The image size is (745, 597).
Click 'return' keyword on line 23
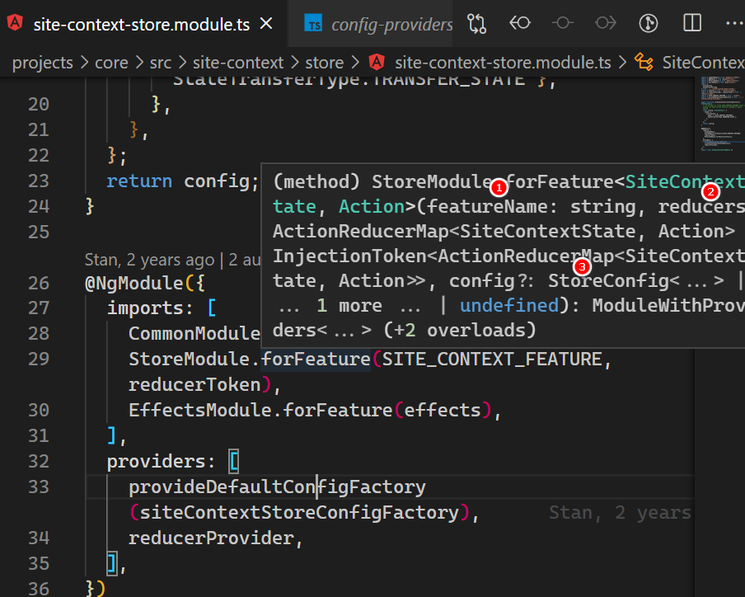(139, 181)
